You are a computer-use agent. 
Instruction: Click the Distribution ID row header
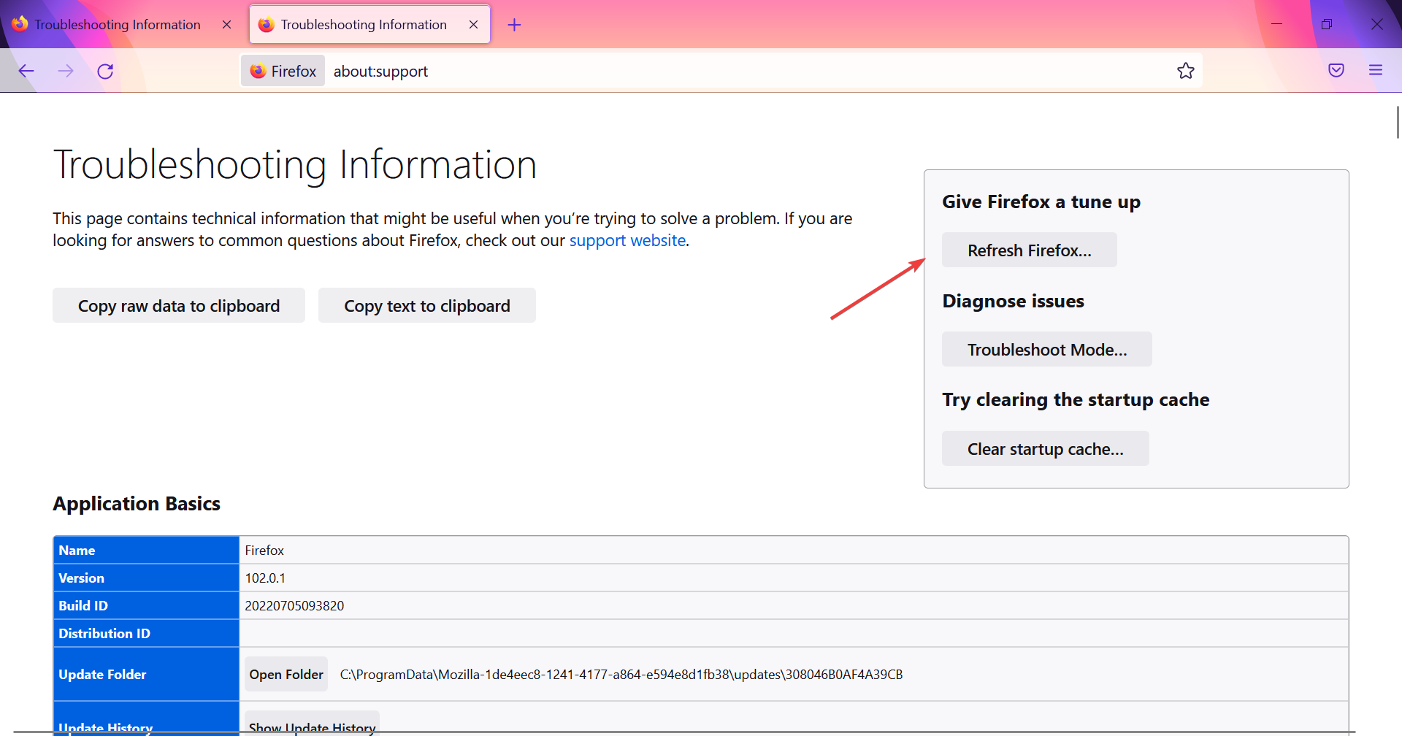(146, 633)
